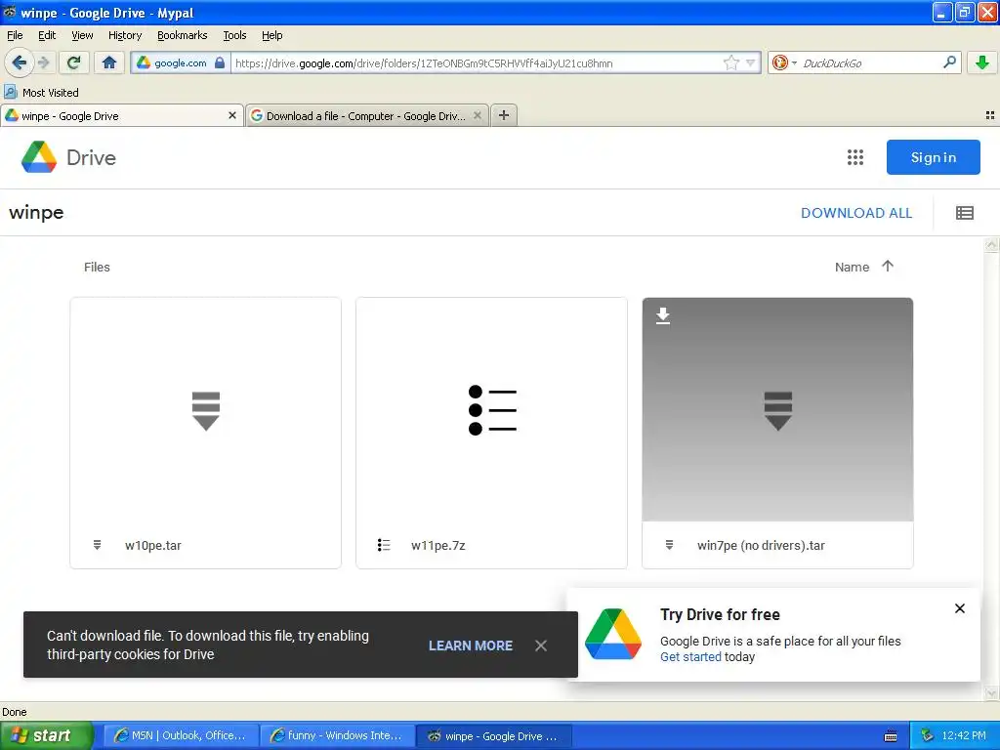This screenshot has width=1000, height=750.
Task: Click the forward navigation arrow
Action: [x=43, y=62]
